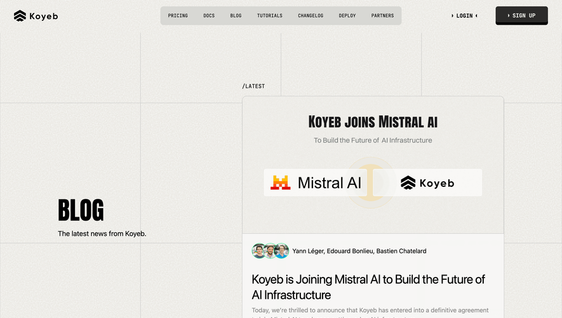This screenshot has width=562, height=318.
Task: Click the Sign Up button
Action: click(521, 15)
